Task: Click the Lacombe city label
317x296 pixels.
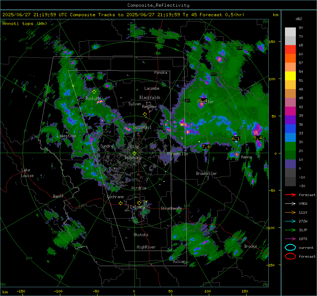Action: coord(152,88)
